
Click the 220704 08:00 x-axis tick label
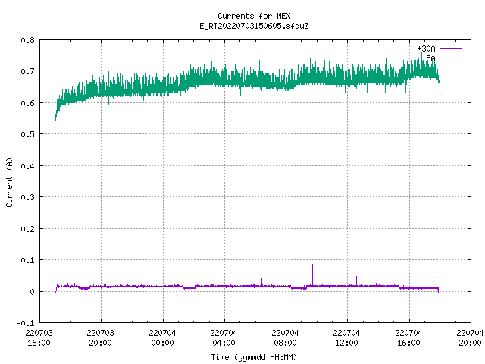[x=285, y=338]
